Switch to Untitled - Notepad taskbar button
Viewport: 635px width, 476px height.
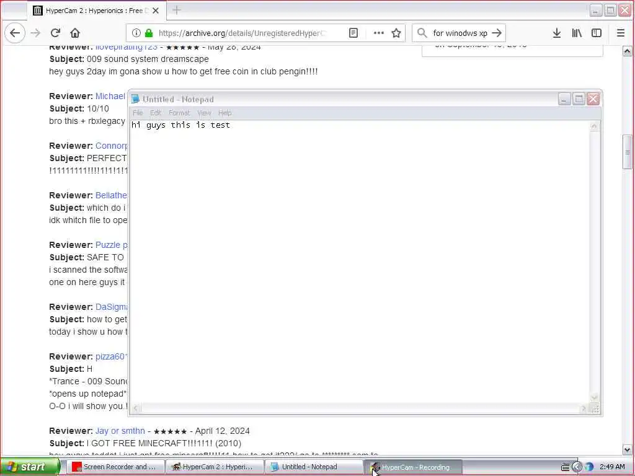[314, 467]
